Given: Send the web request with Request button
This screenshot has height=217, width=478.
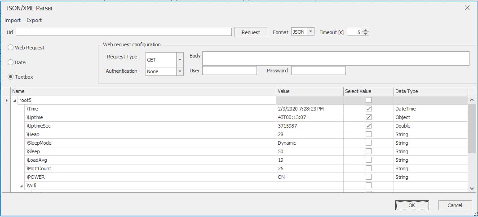Looking at the screenshot, I should click(251, 32).
